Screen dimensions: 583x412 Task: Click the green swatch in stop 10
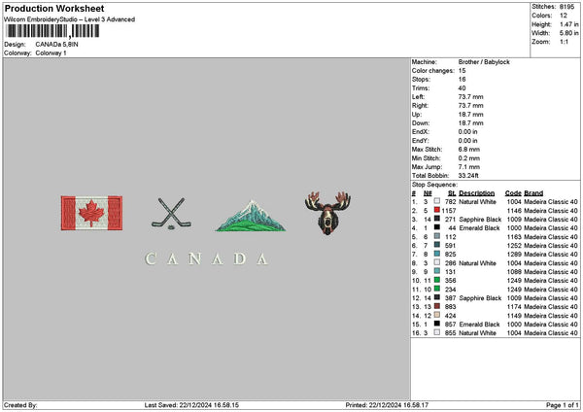pyautogui.click(x=437, y=280)
